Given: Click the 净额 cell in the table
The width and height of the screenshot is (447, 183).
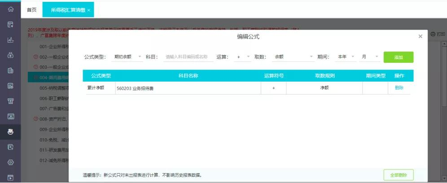Looking at the screenshot, I should pyautogui.click(x=324, y=88).
